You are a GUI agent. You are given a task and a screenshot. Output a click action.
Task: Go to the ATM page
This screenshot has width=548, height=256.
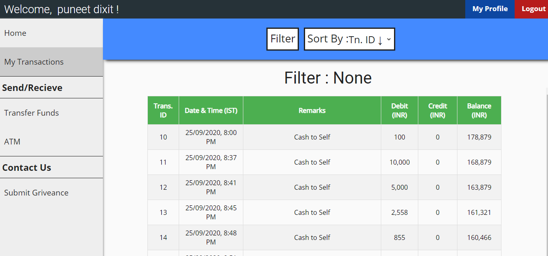coord(12,142)
